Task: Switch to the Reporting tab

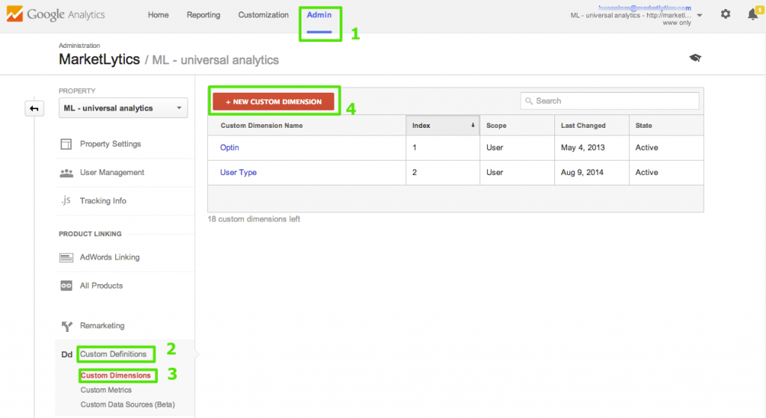Action: click(203, 15)
